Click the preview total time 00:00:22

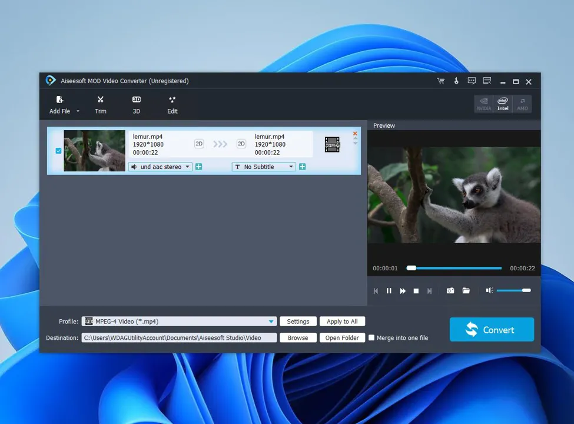522,268
